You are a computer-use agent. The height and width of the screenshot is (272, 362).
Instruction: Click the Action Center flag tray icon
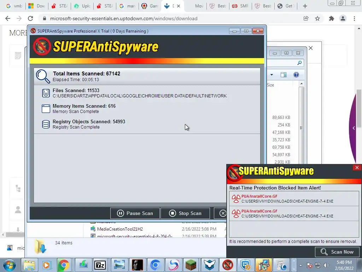[309, 266]
